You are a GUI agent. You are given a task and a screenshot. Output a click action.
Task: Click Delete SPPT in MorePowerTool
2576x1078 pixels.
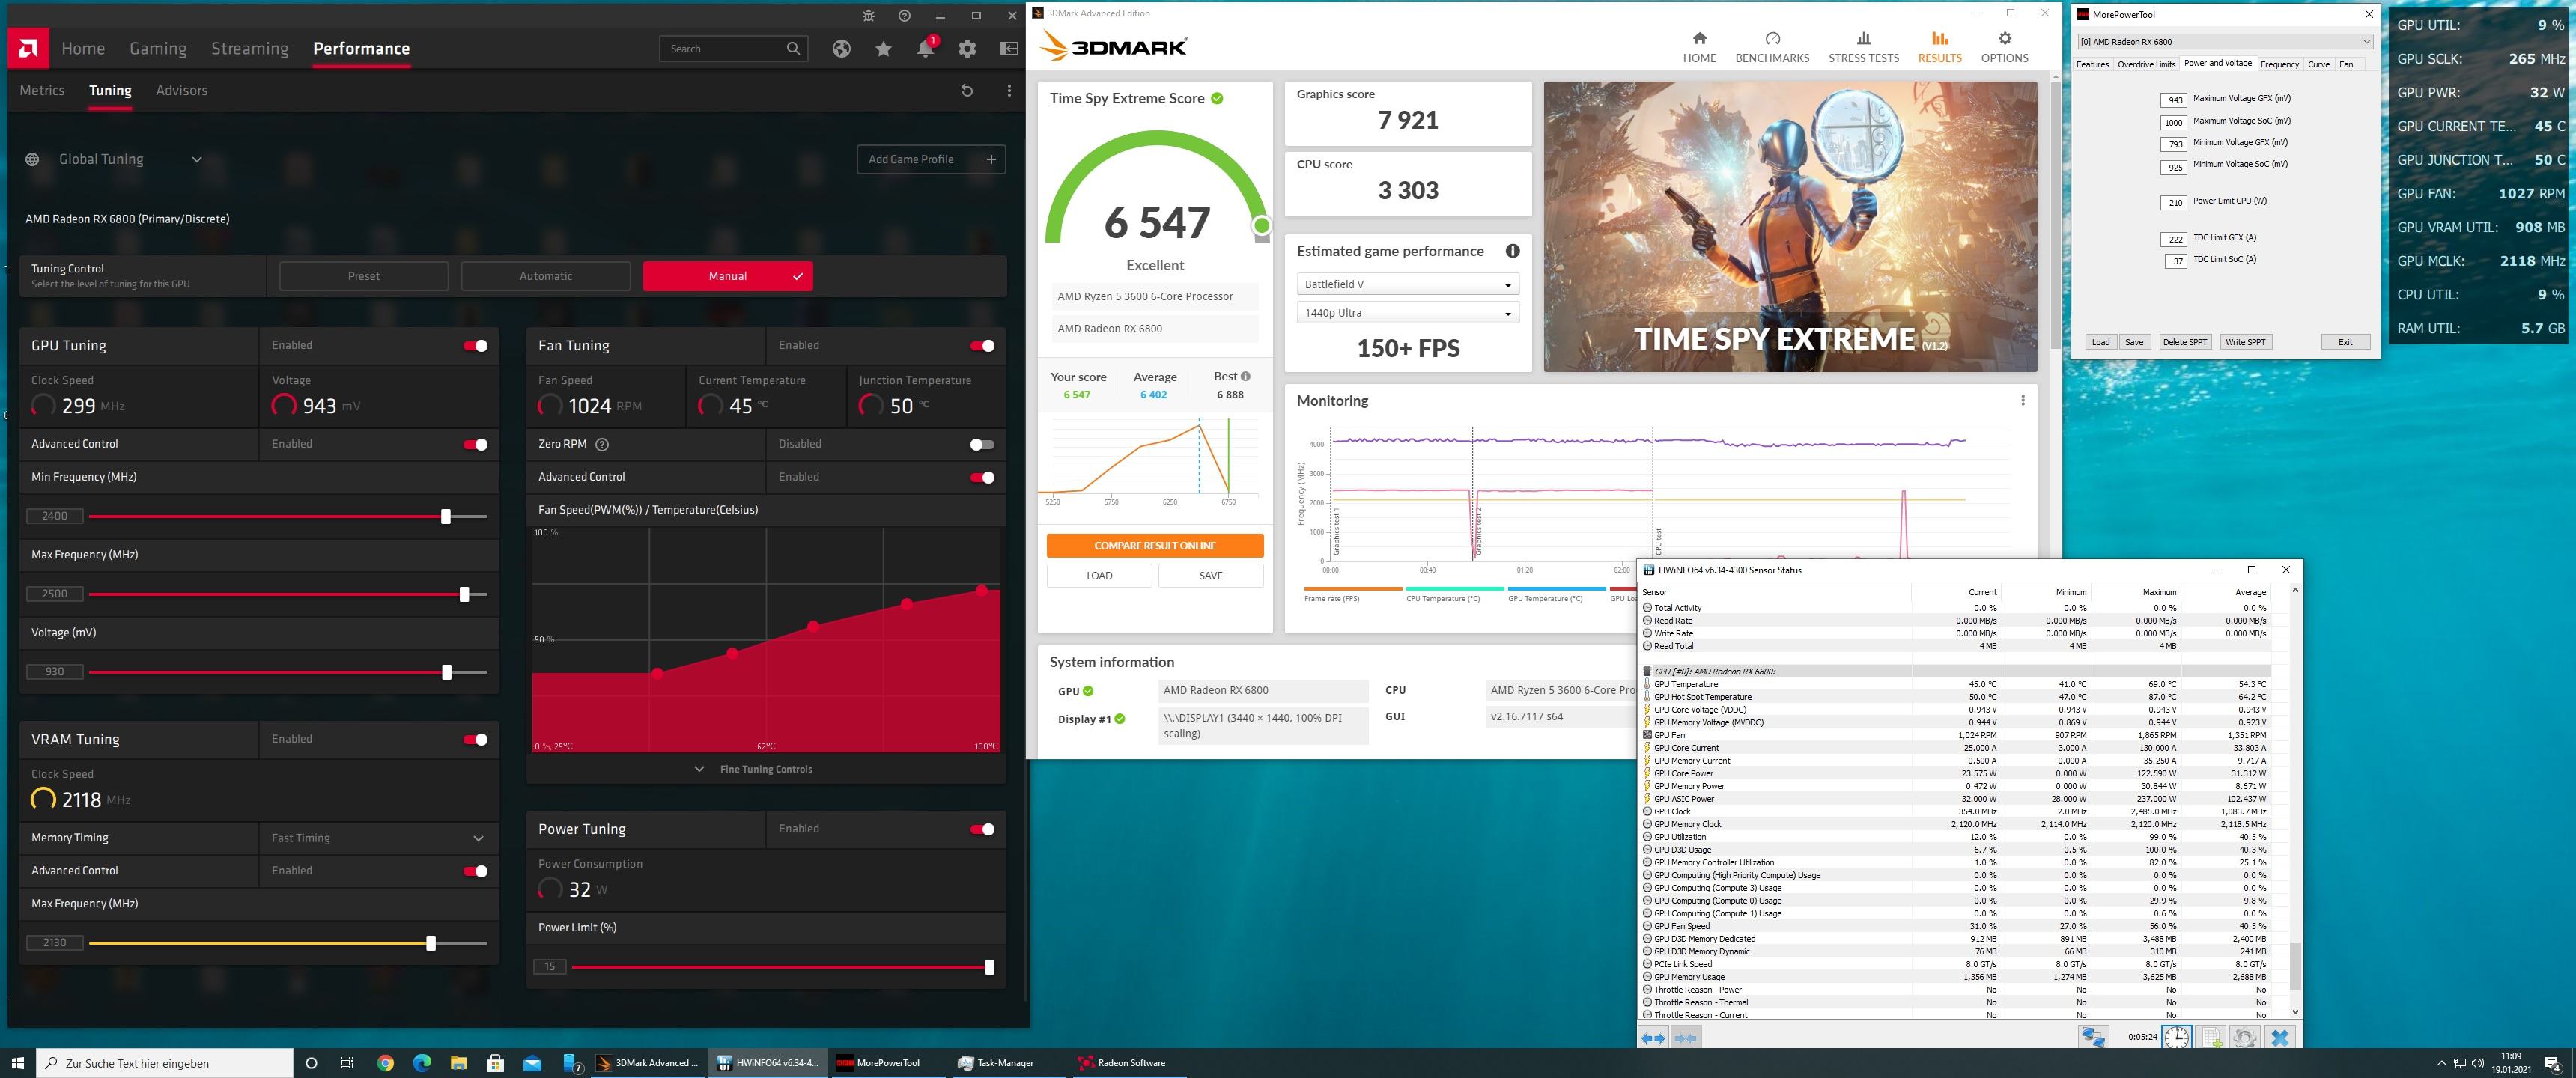point(2185,342)
